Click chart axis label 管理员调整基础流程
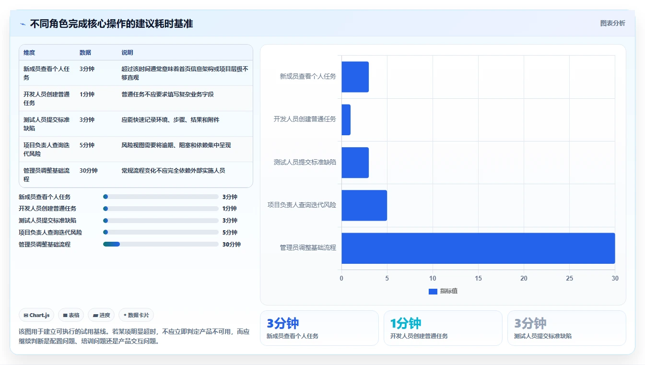 tap(308, 247)
